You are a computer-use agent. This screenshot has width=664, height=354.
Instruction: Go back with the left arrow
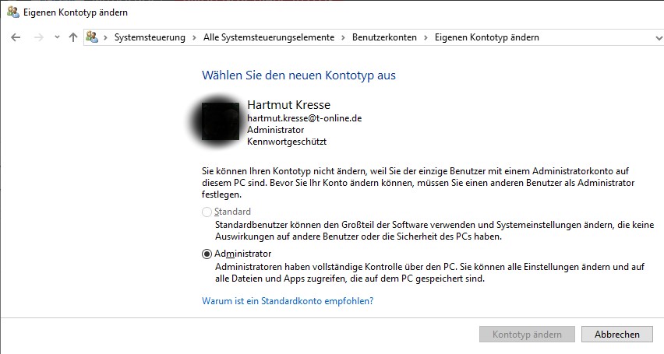click(16, 37)
